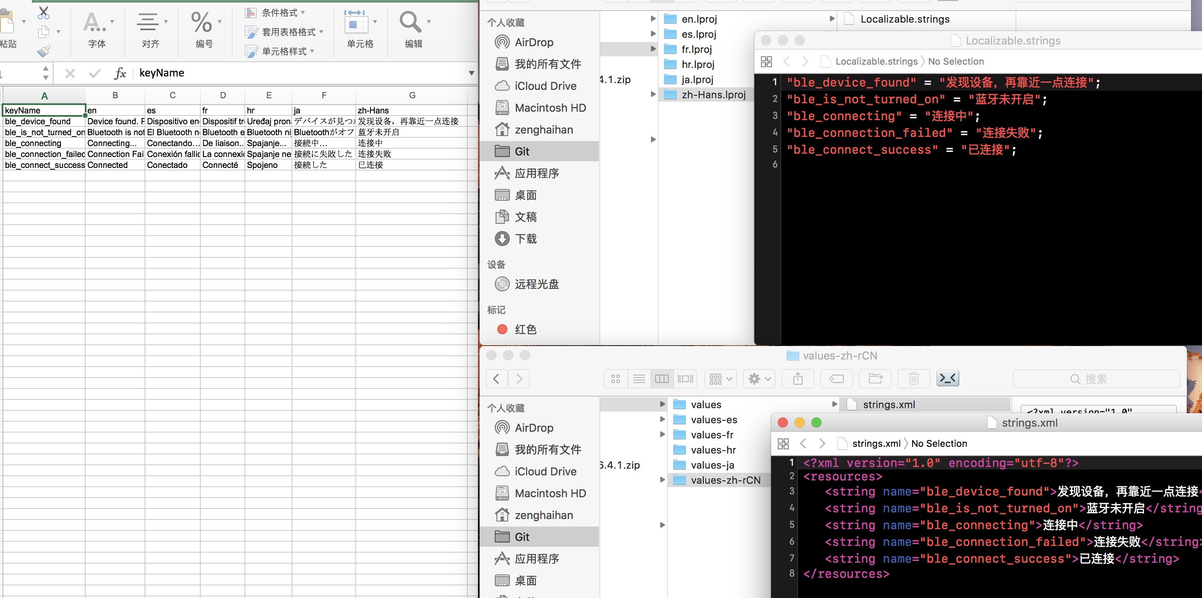This screenshot has height=598, width=1202.
Task: Open the 单元格 cells group
Action: click(x=360, y=29)
